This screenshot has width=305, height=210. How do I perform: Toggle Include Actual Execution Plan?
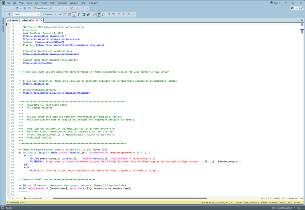pos(80,14)
